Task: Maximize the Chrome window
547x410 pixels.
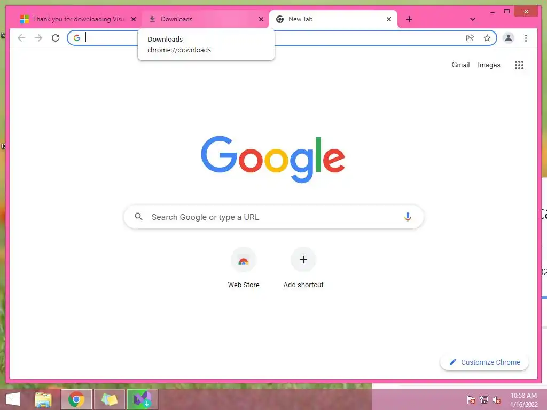Action: (x=507, y=12)
